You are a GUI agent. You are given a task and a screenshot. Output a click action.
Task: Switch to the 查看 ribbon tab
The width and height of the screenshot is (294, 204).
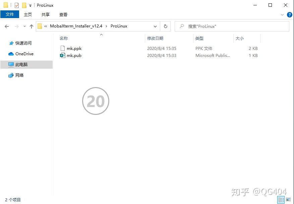[63, 14]
